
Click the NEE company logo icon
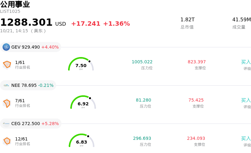tap(6, 85)
